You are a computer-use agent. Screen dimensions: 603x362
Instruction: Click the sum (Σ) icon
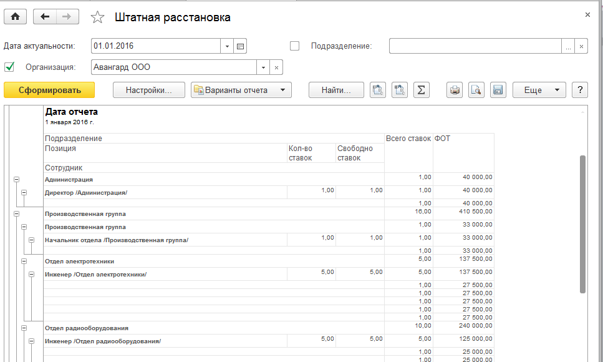(422, 90)
